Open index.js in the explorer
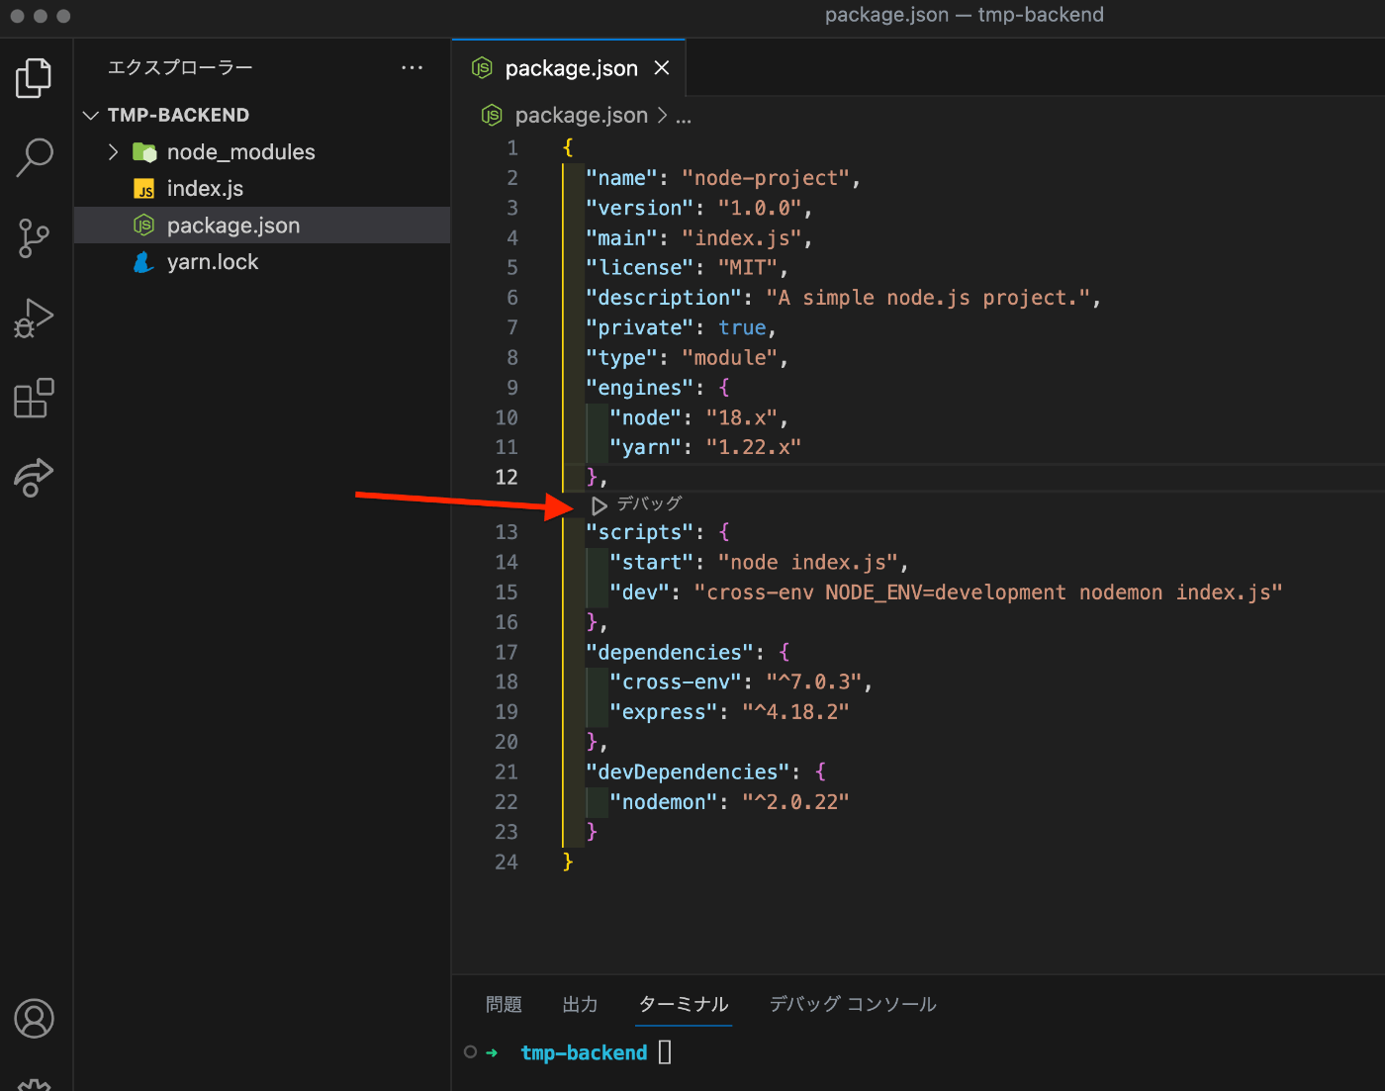 pos(205,189)
